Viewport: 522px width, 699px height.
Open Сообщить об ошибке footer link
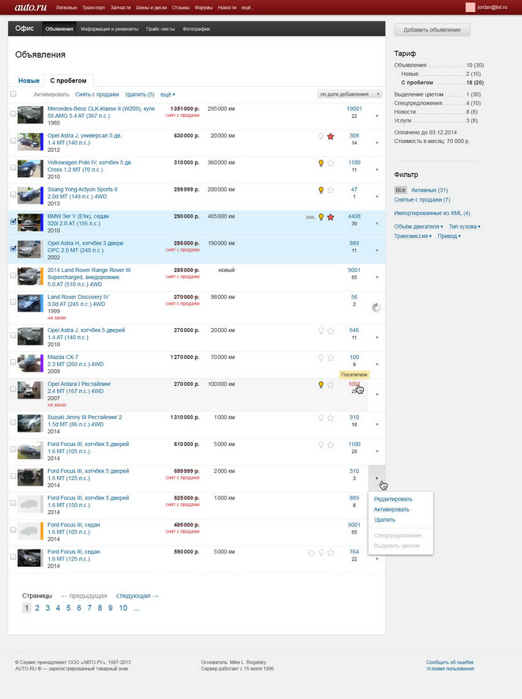(x=450, y=663)
